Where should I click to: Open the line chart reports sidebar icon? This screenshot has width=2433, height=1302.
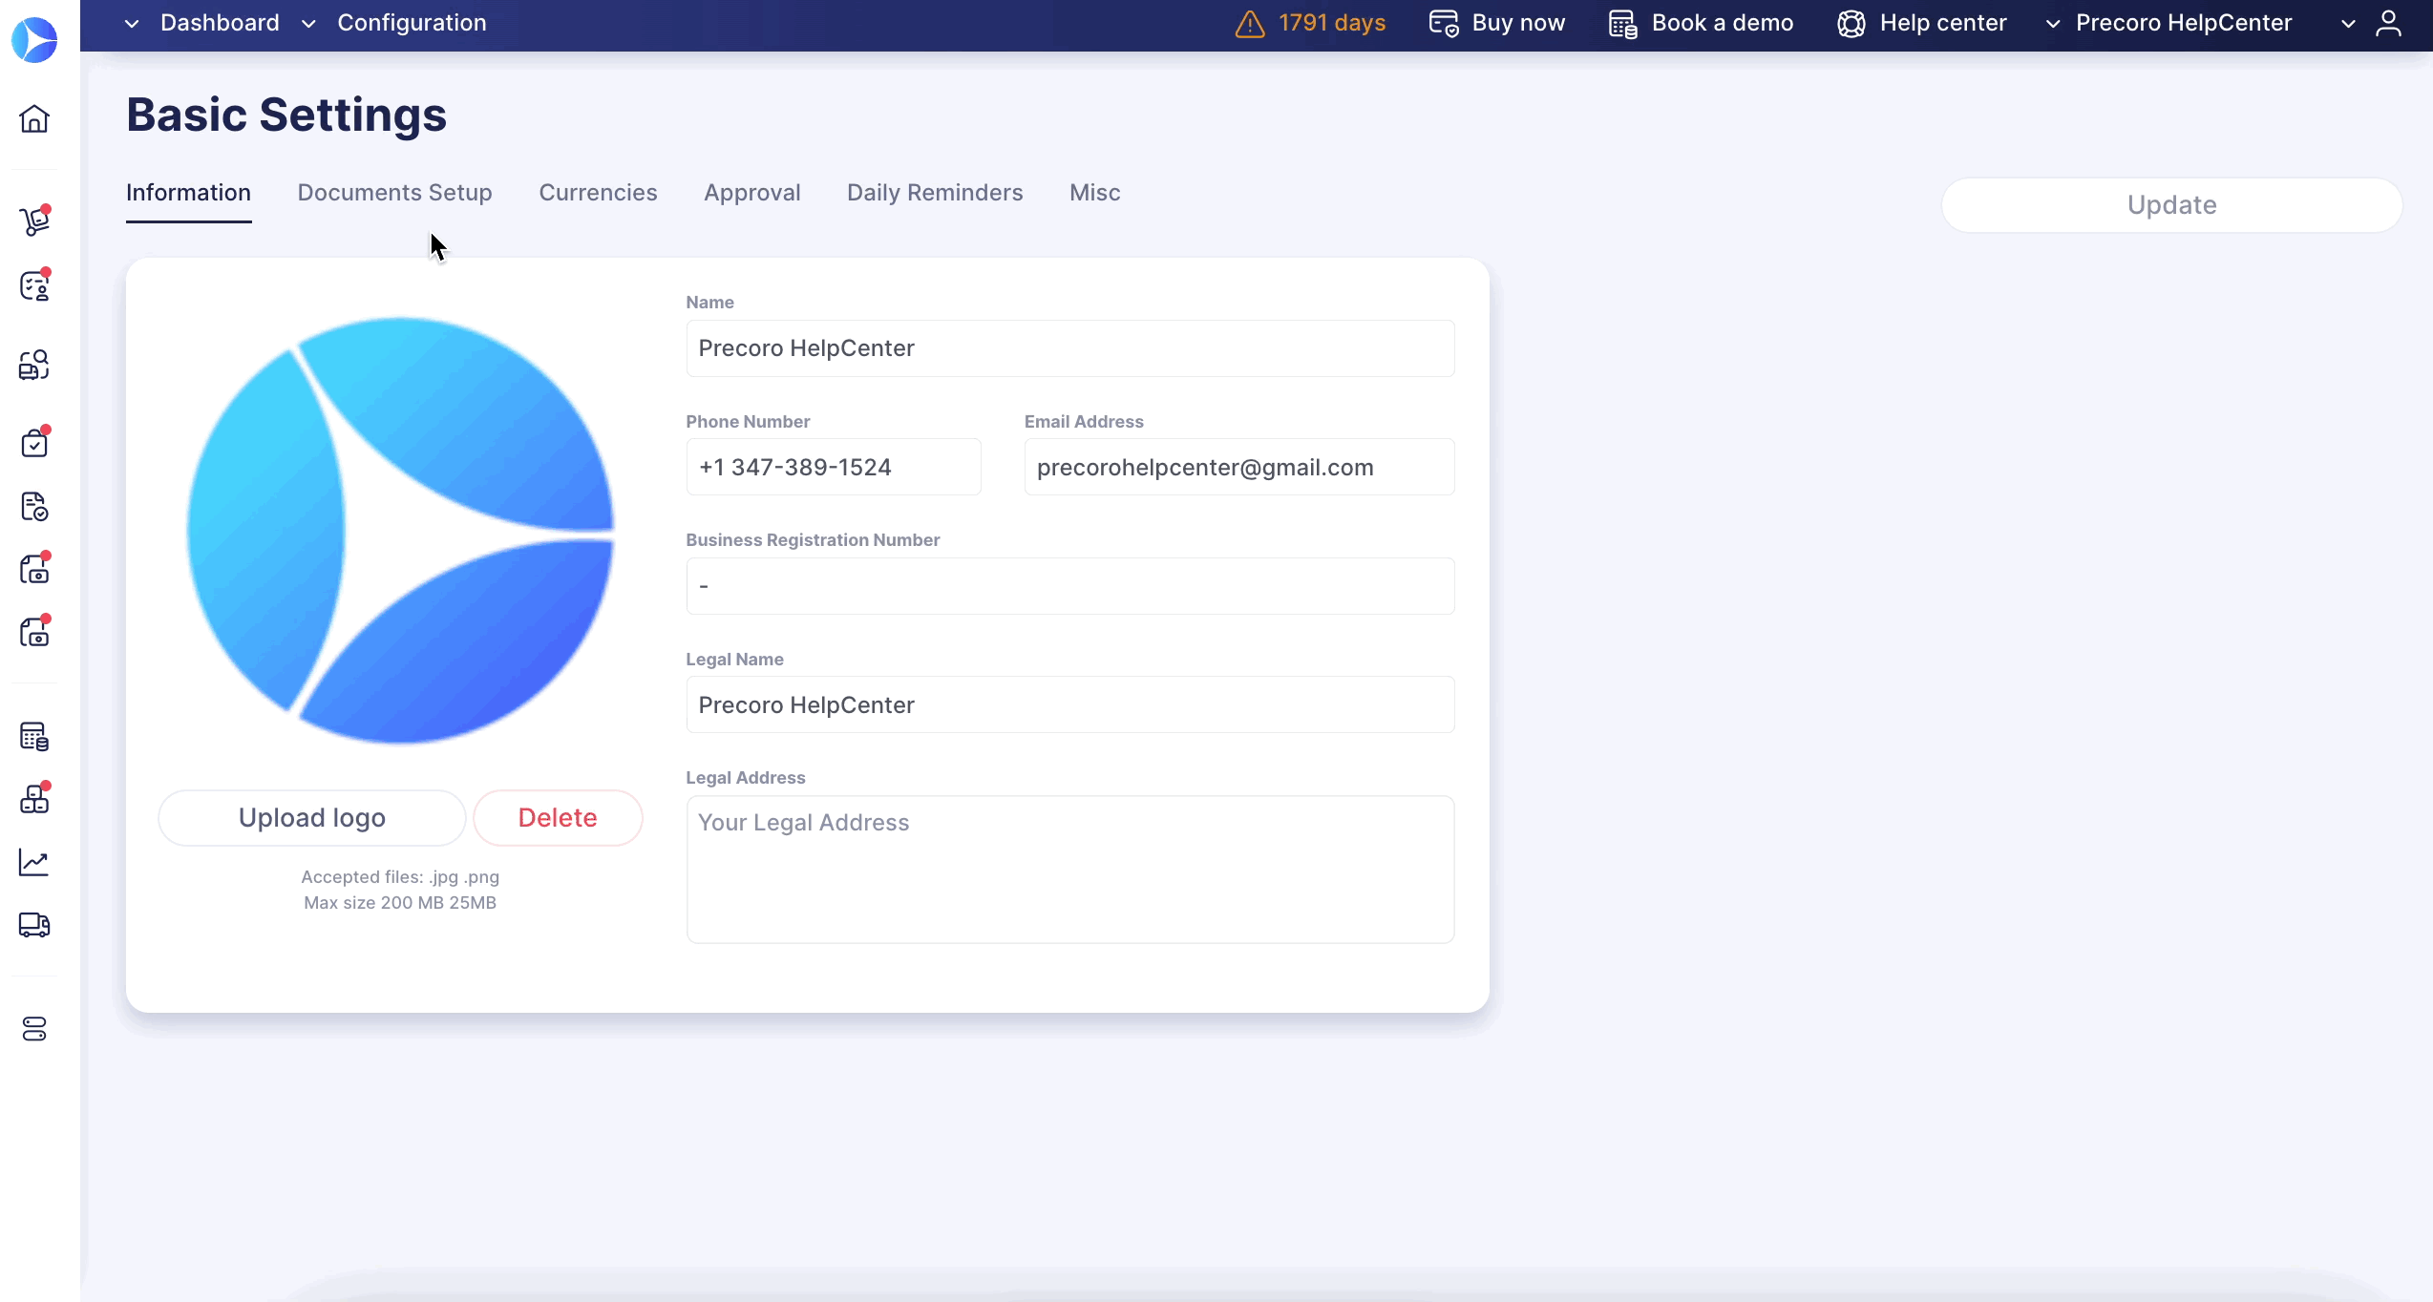pyautogui.click(x=34, y=862)
